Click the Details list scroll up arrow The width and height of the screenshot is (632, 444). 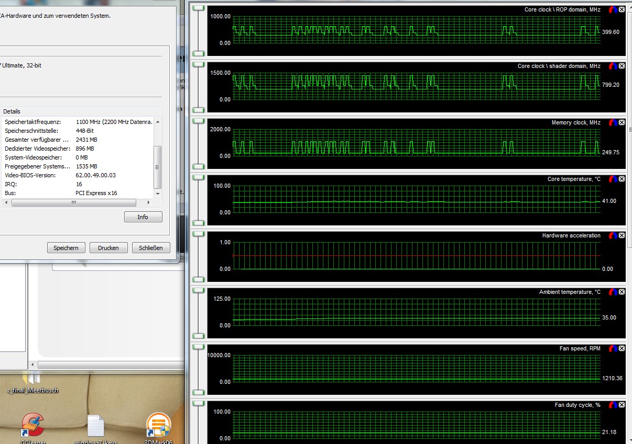pyautogui.click(x=158, y=121)
